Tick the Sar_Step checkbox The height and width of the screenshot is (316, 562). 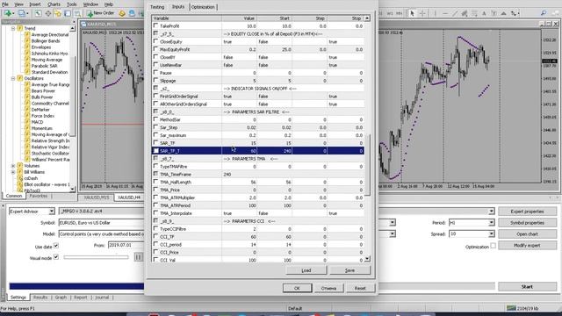click(155, 127)
